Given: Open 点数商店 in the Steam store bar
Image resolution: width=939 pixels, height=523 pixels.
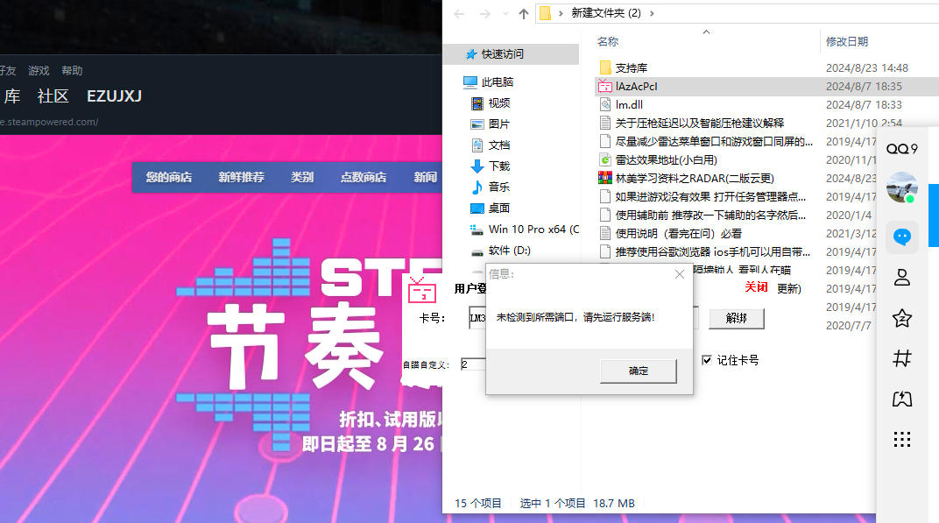Looking at the screenshot, I should pos(364,177).
